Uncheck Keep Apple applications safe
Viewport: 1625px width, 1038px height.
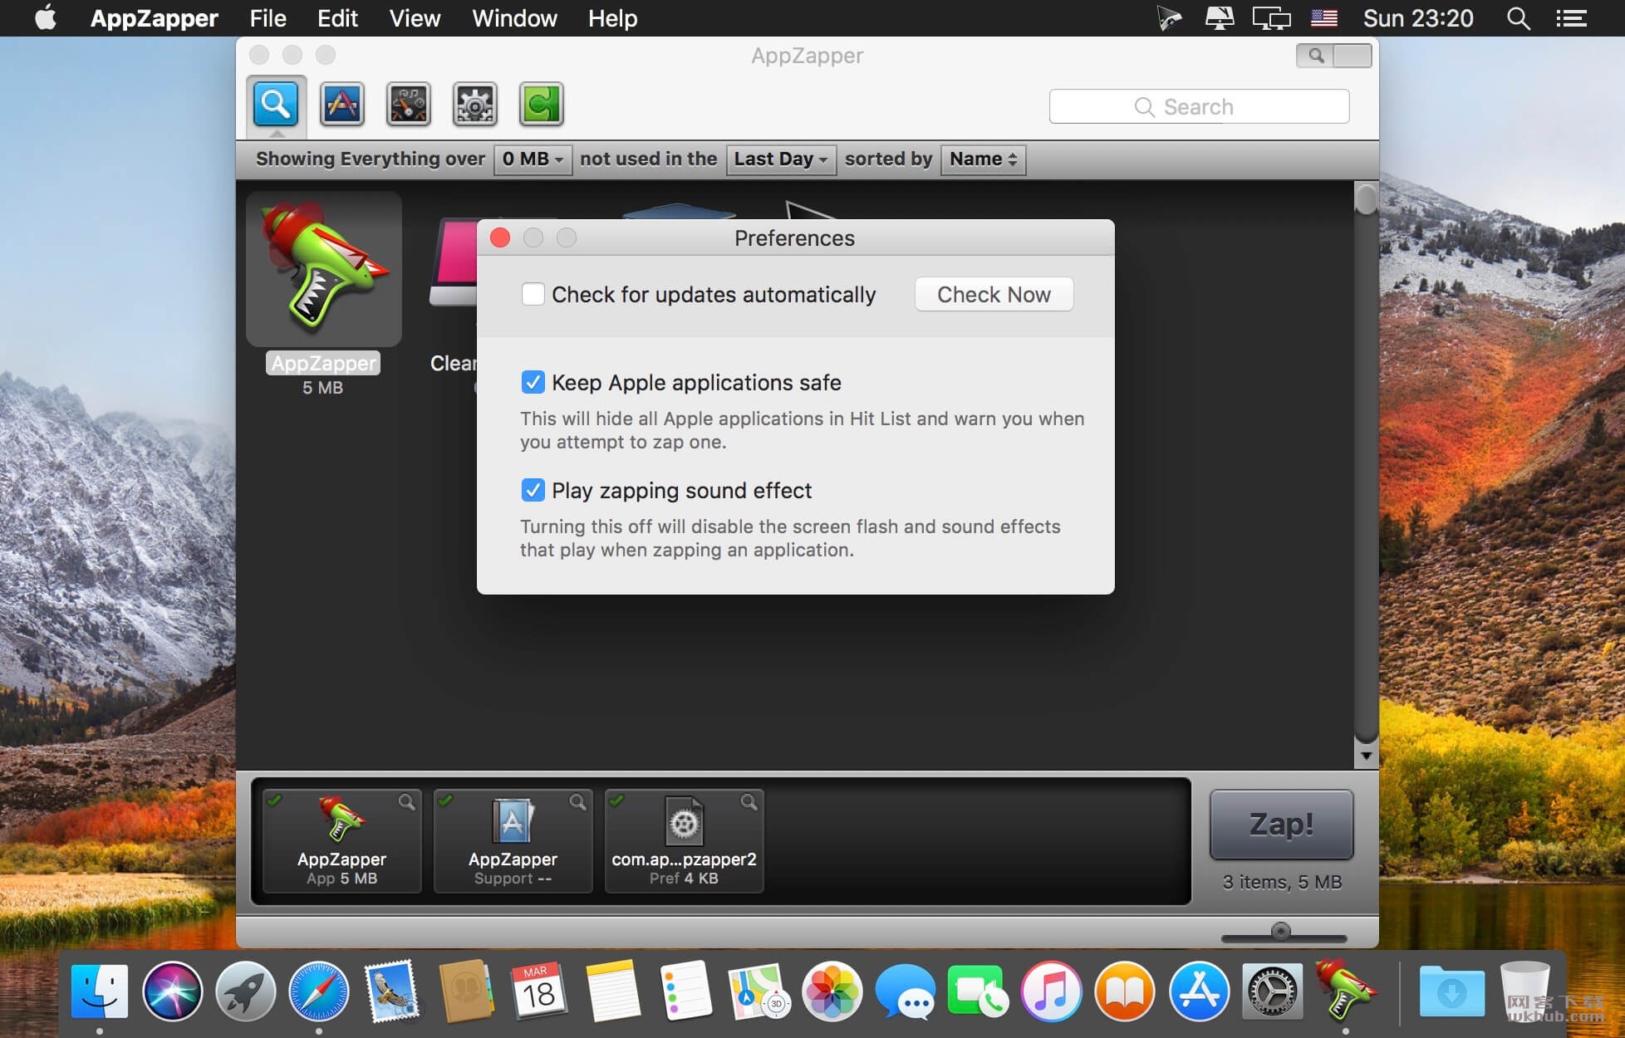[533, 382]
